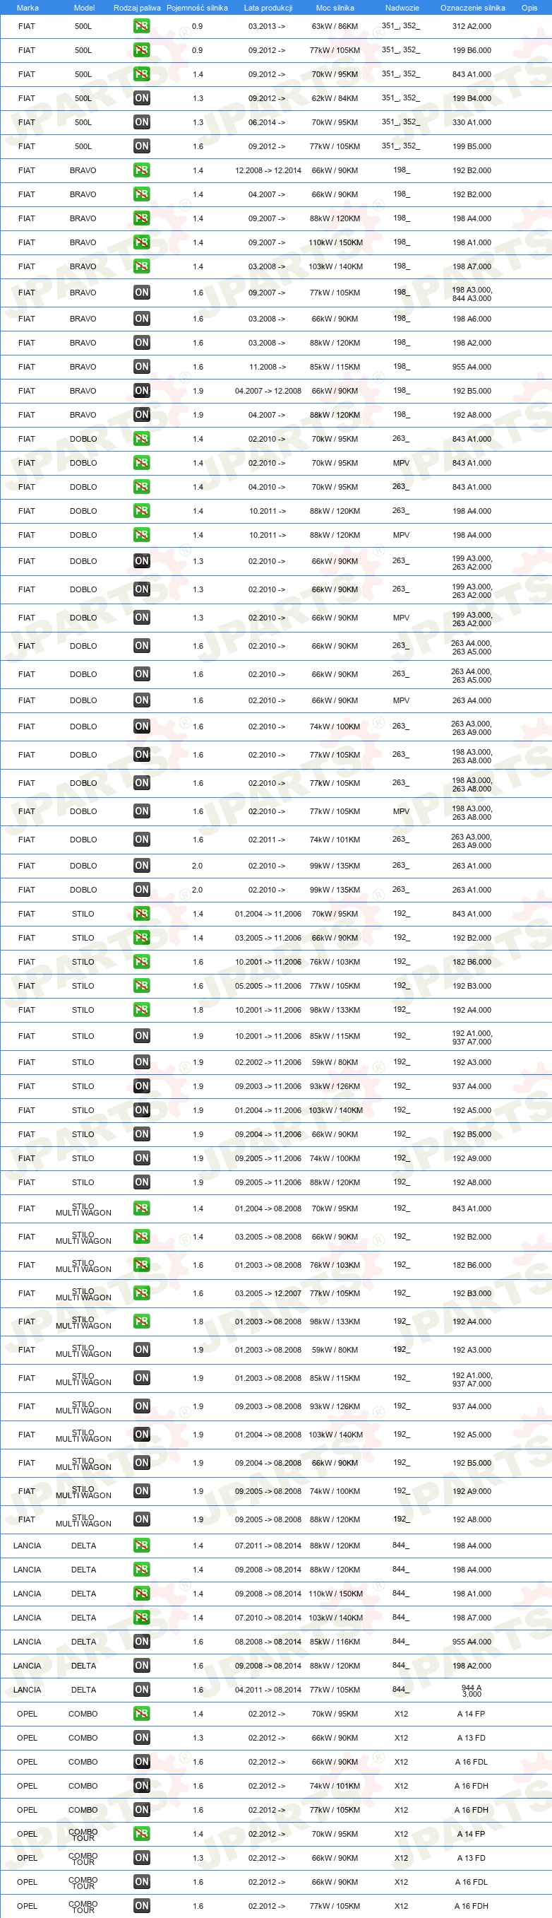Click the petrol icon in the 312 A2.000 row
The height and width of the screenshot is (1918, 552).
point(141,26)
